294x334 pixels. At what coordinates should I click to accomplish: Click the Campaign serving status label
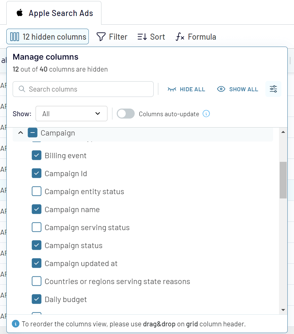pyautogui.click(x=87, y=227)
